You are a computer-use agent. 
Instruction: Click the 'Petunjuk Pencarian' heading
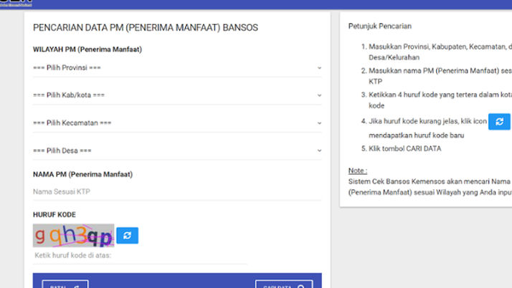pos(380,27)
